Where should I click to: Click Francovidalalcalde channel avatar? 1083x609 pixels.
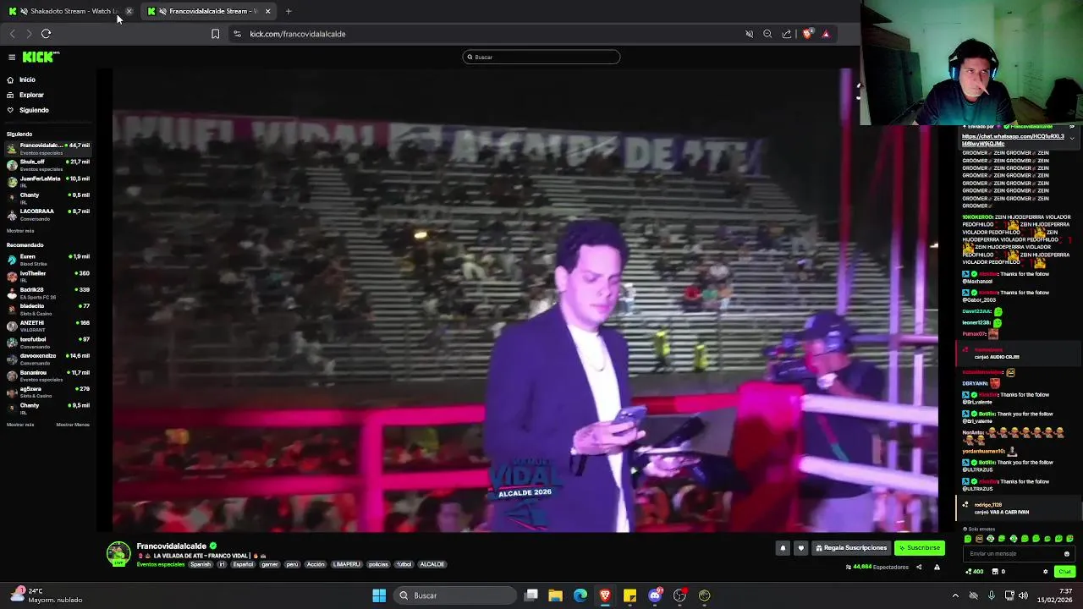[118, 553]
